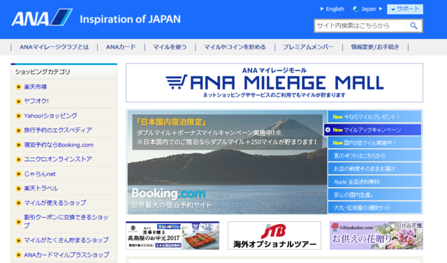Click the yellow arrow bullet beside ヤフオク!
The height and width of the screenshot is (263, 447).
point(19,101)
